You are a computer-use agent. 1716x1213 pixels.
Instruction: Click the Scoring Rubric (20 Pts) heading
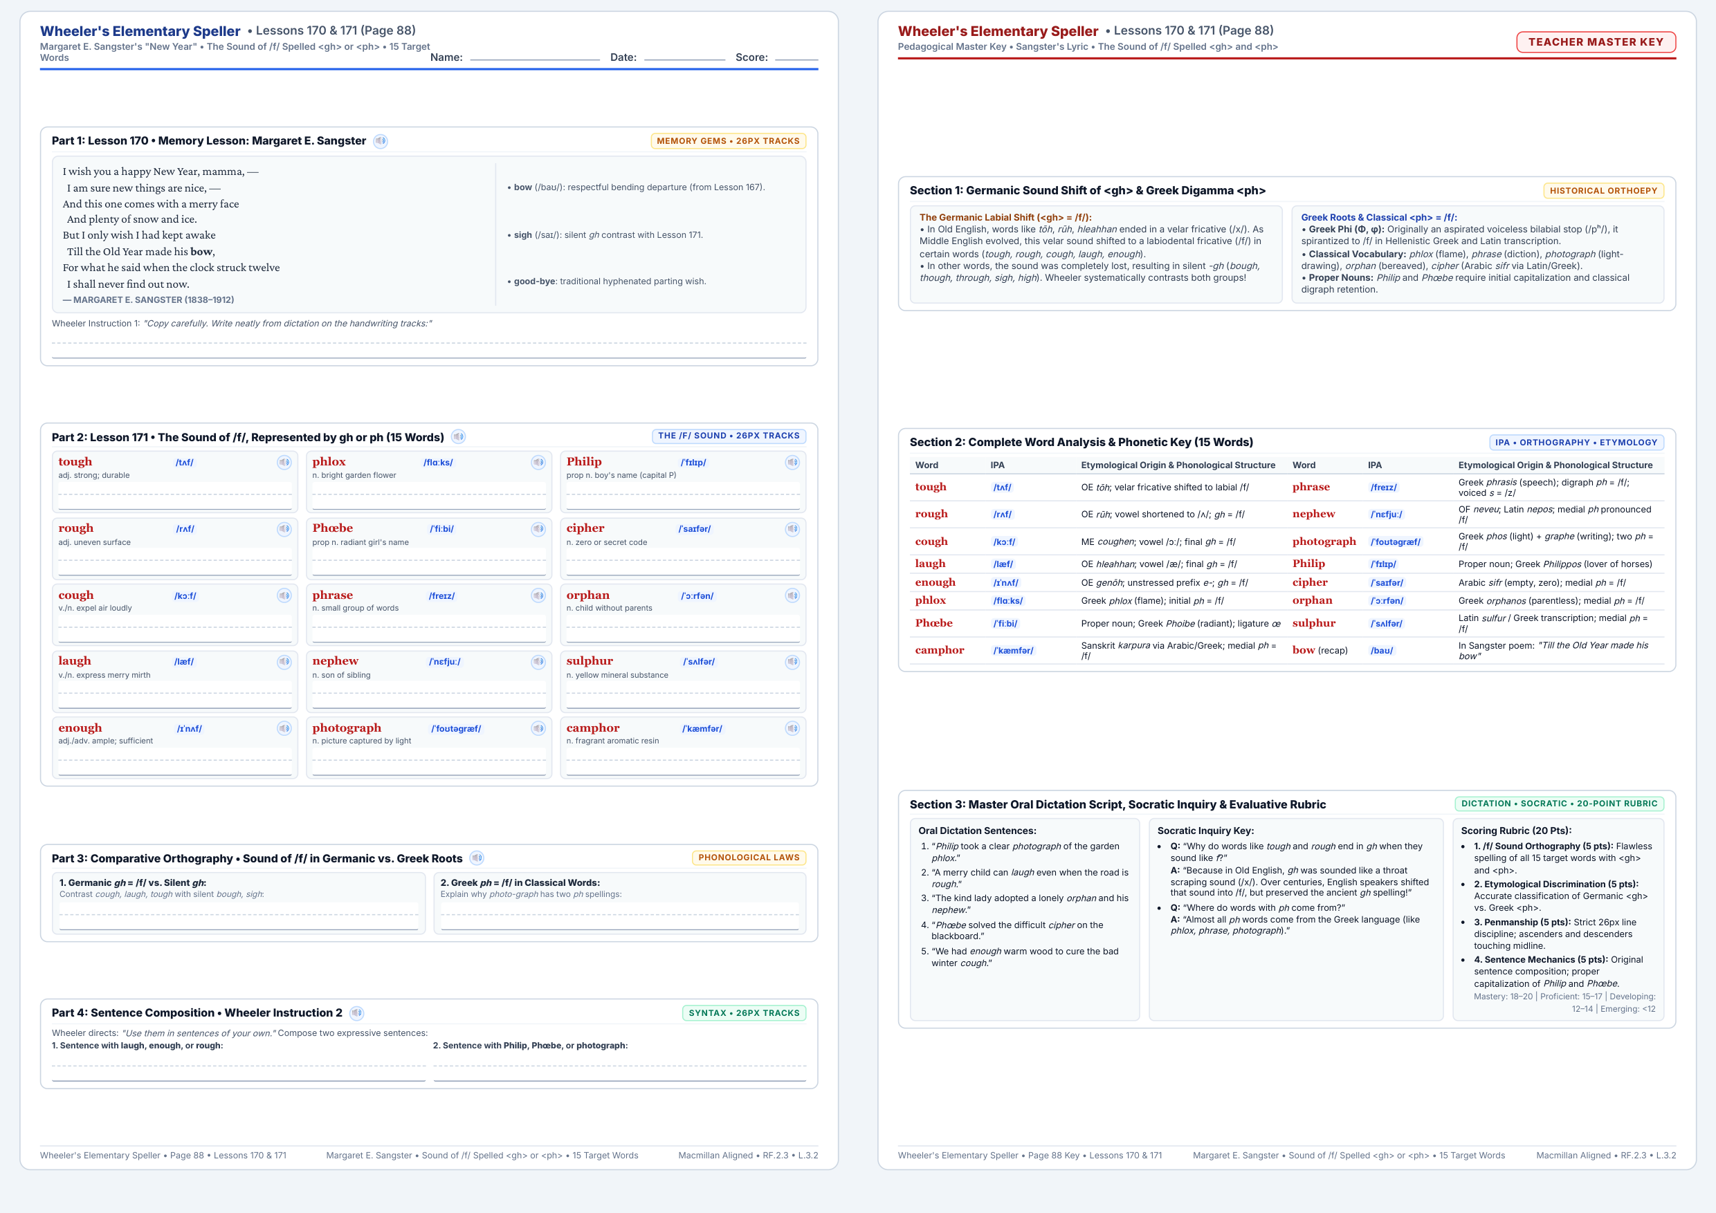pyautogui.click(x=1516, y=831)
